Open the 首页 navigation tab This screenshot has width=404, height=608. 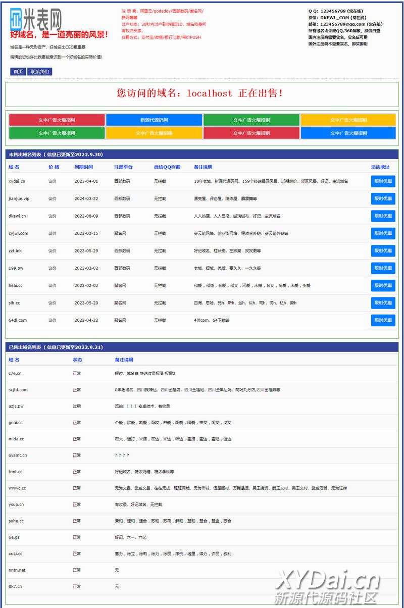click(x=18, y=72)
